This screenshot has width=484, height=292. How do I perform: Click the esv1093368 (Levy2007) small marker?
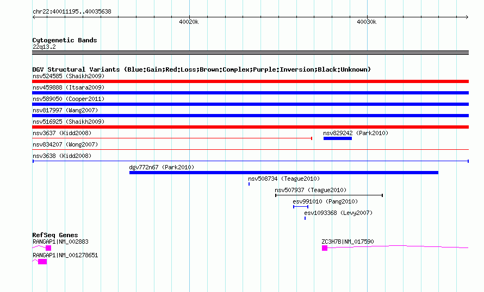pyautogui.click(x=305, y=218)
